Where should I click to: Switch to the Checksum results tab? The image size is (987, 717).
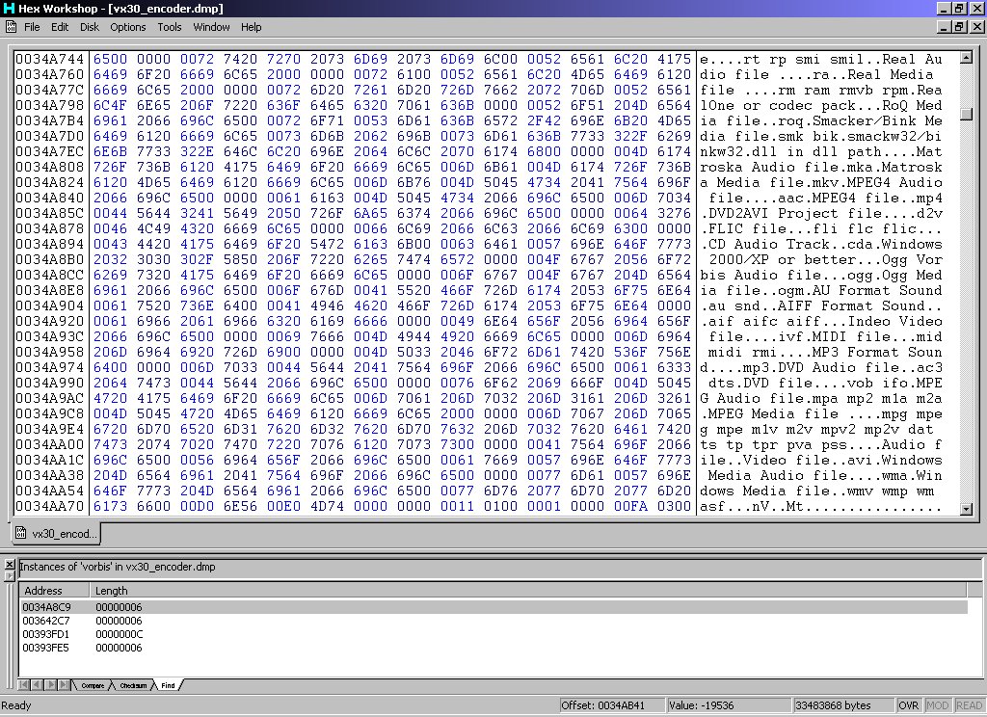(133, 685)
